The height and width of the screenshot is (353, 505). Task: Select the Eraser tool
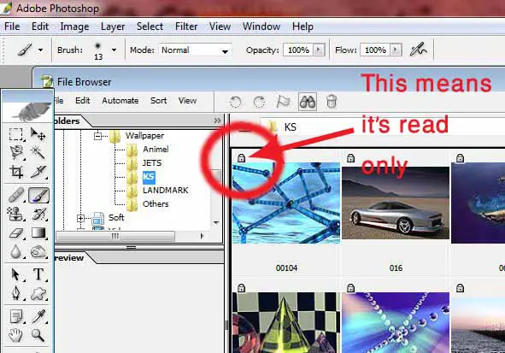pyautogui.click(x=16, y=232)
